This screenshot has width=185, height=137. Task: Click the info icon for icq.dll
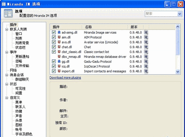(146, 66)
